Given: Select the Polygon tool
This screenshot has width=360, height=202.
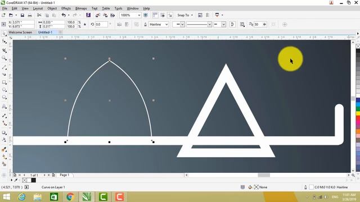Looking at the screenshot, I should (x=4, y=97).
